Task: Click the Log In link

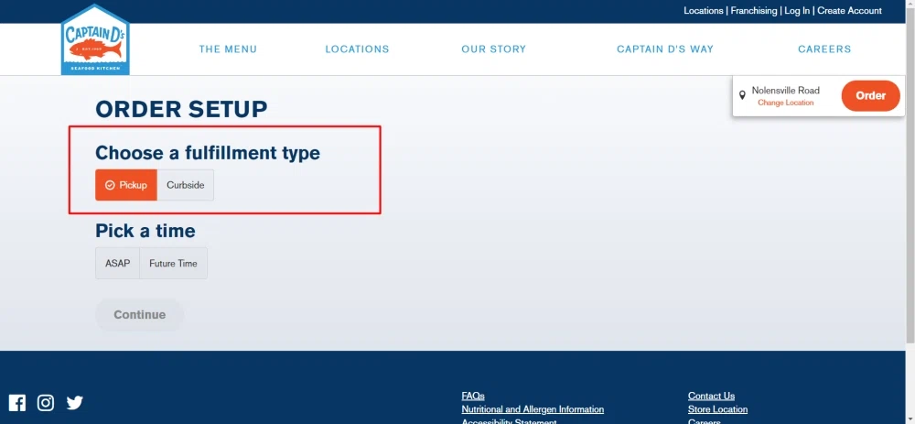Action: 797,10
